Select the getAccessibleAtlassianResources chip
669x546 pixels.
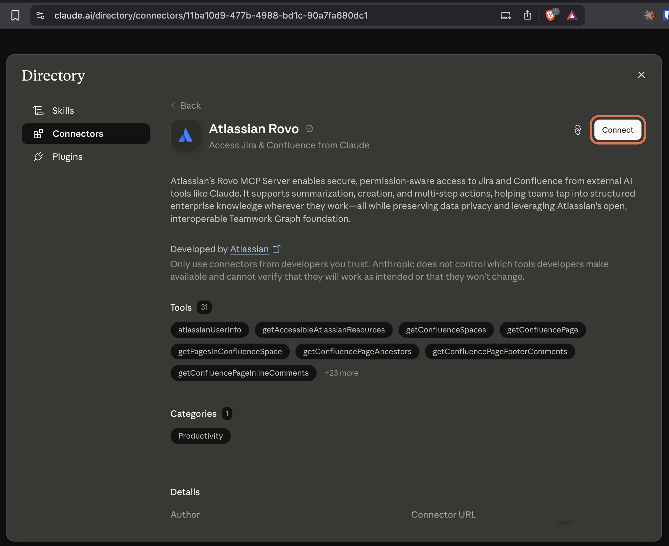click(324, 330)
